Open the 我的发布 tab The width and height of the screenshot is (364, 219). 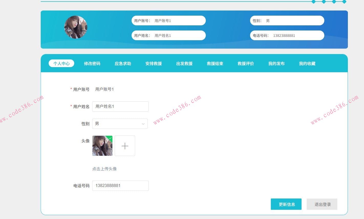(276, 64)
